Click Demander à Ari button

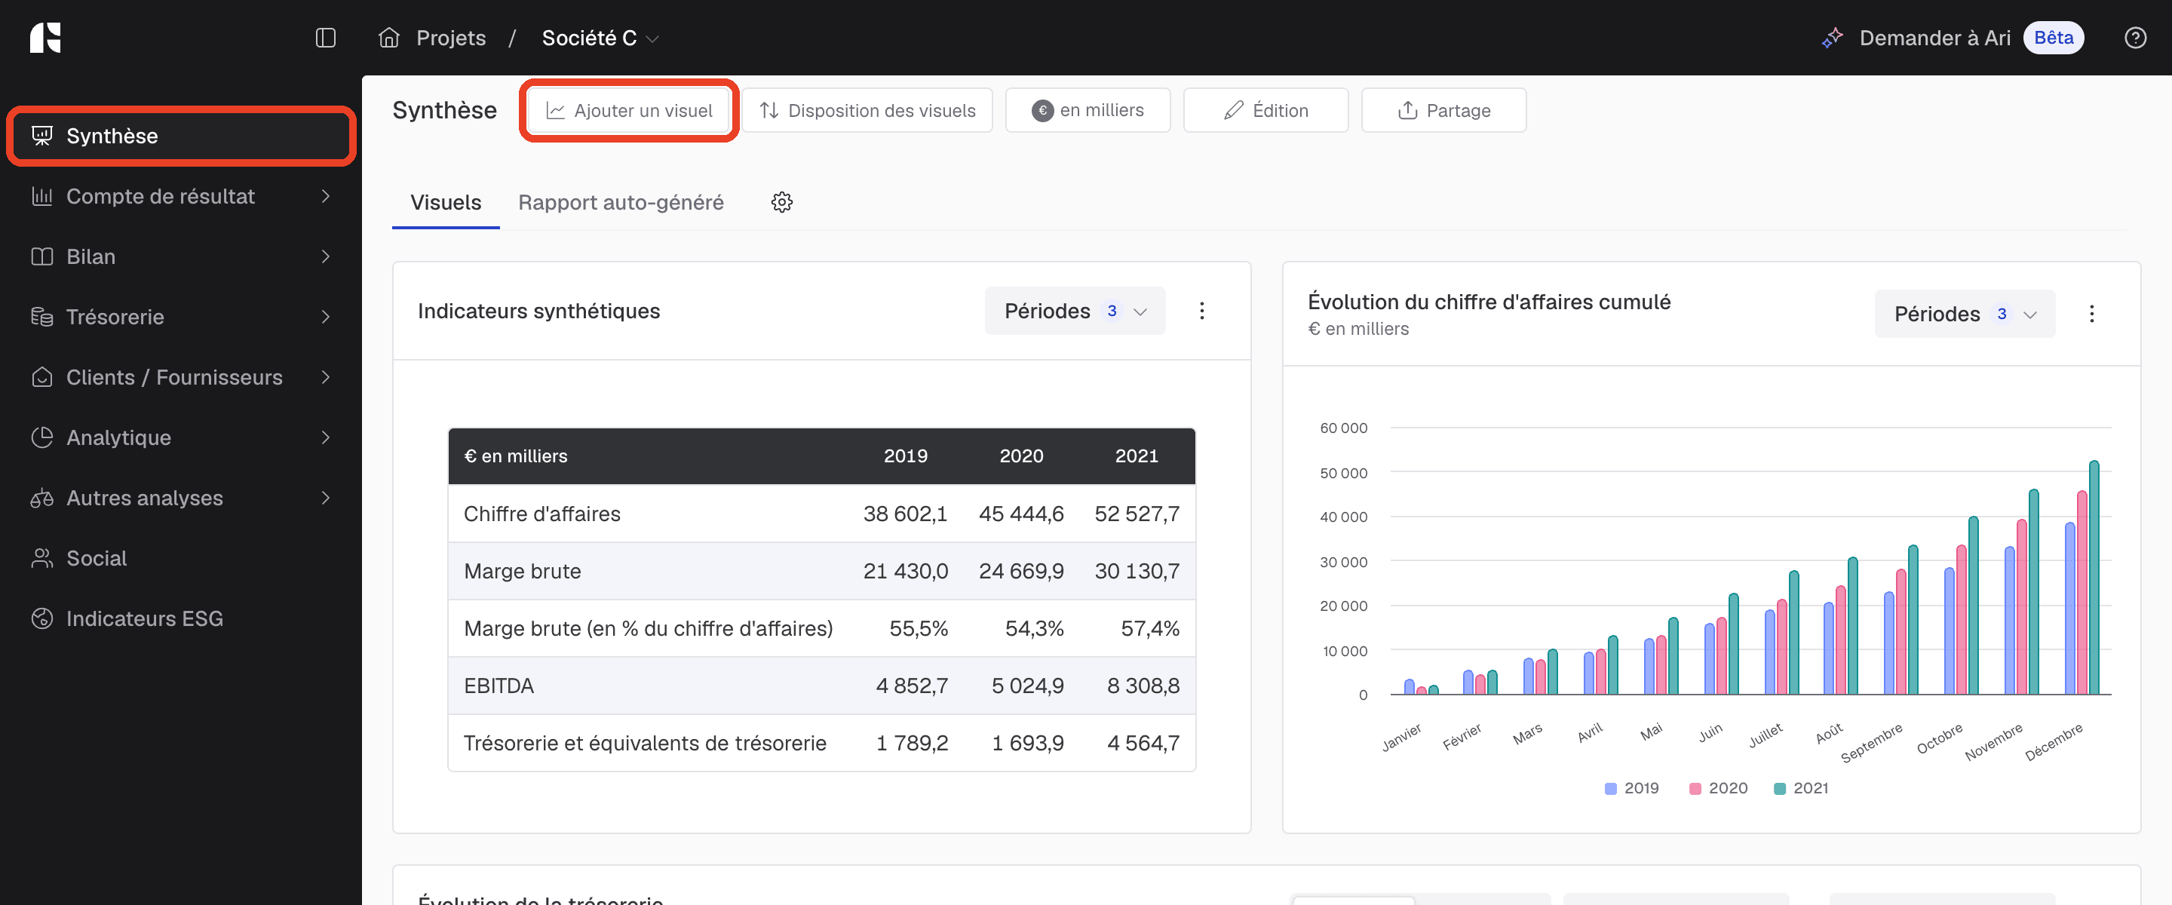[1934, 38]
